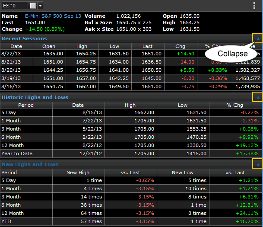Click the Low column header in Recent Sessions

point(114,46)
